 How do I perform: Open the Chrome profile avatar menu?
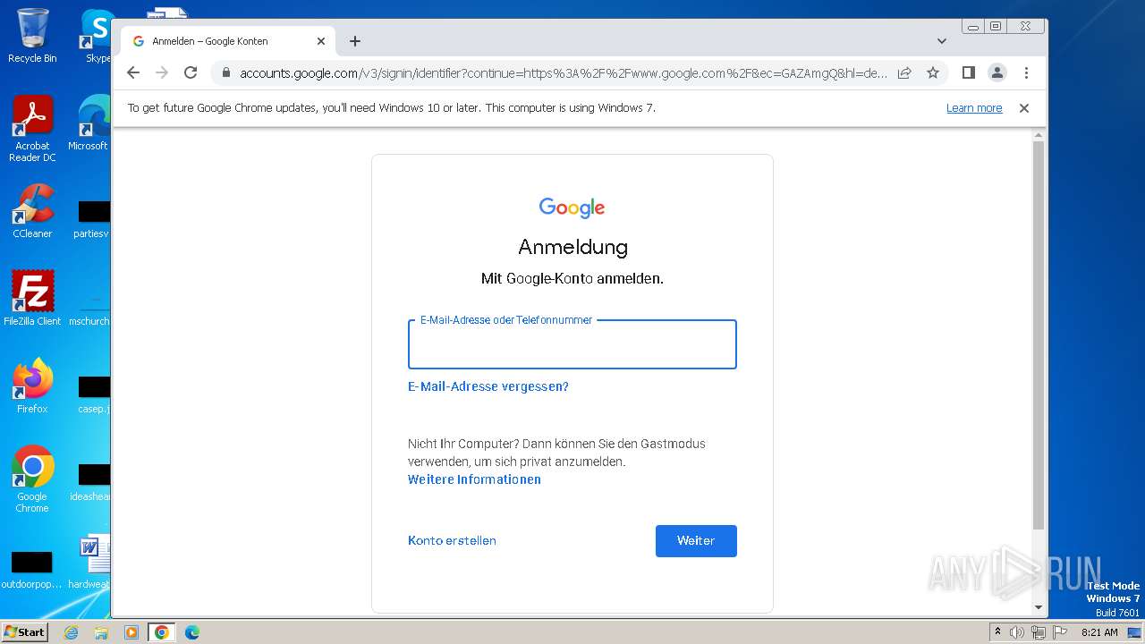click(x=997, y=72)
